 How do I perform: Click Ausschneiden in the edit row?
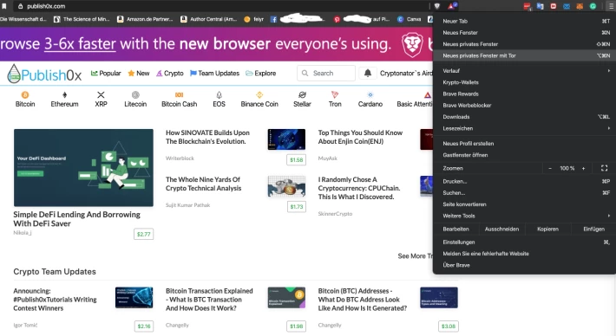(x=501, y=229)
